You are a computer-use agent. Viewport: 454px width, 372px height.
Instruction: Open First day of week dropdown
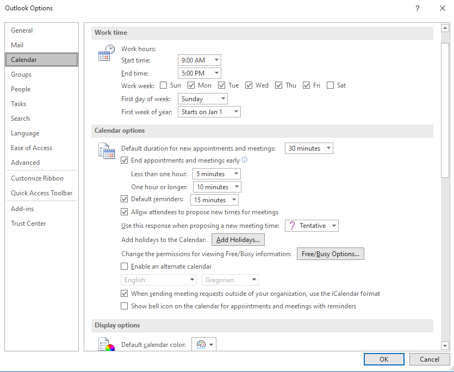pyautogui.click(x=203, y=99)
